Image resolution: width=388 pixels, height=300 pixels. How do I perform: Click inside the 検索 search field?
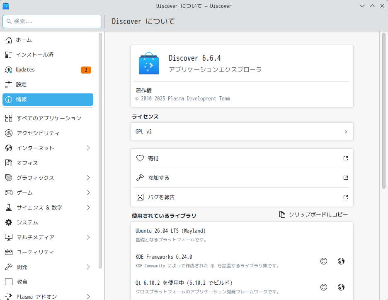pyautogui.click(x=52, y=21)
